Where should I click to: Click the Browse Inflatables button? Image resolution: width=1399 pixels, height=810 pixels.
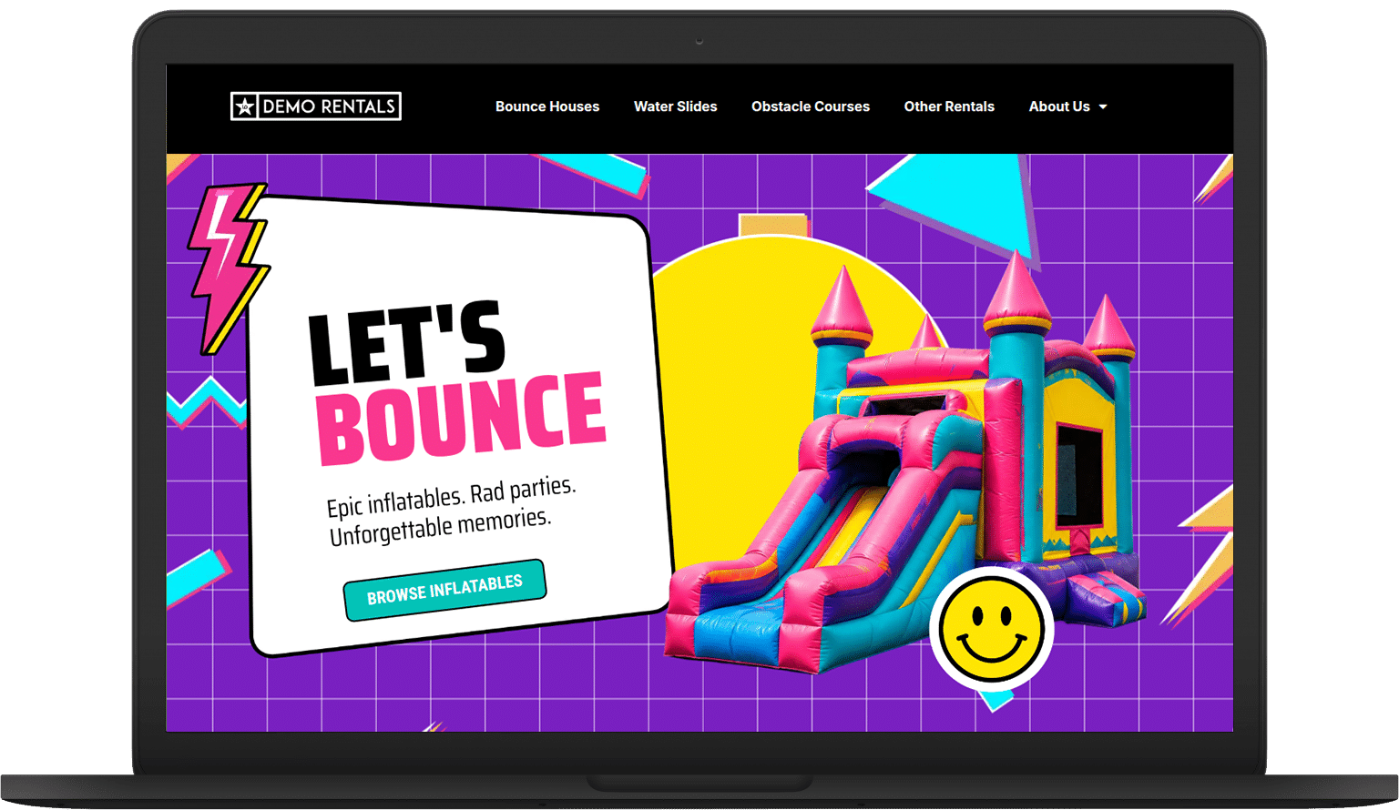(x=444, y=590)
